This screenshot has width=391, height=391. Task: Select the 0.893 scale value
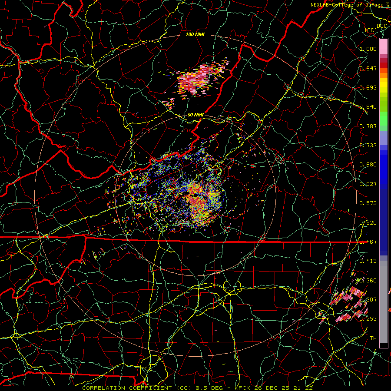[368, 87]
